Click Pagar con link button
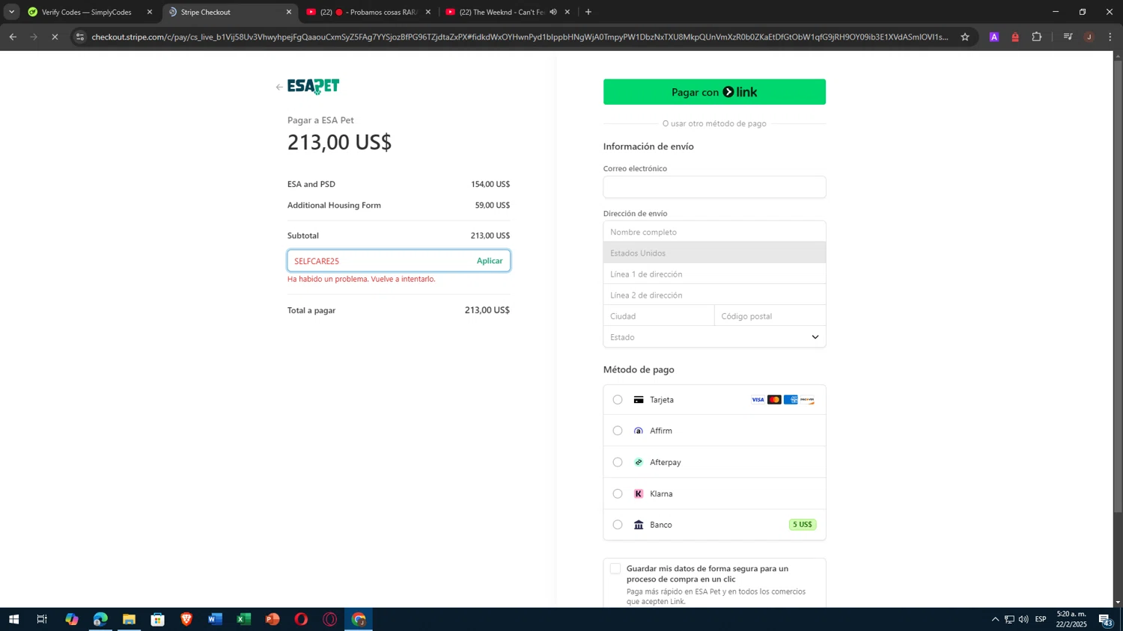Screen dimensions: 1123x631 [714, 92]
